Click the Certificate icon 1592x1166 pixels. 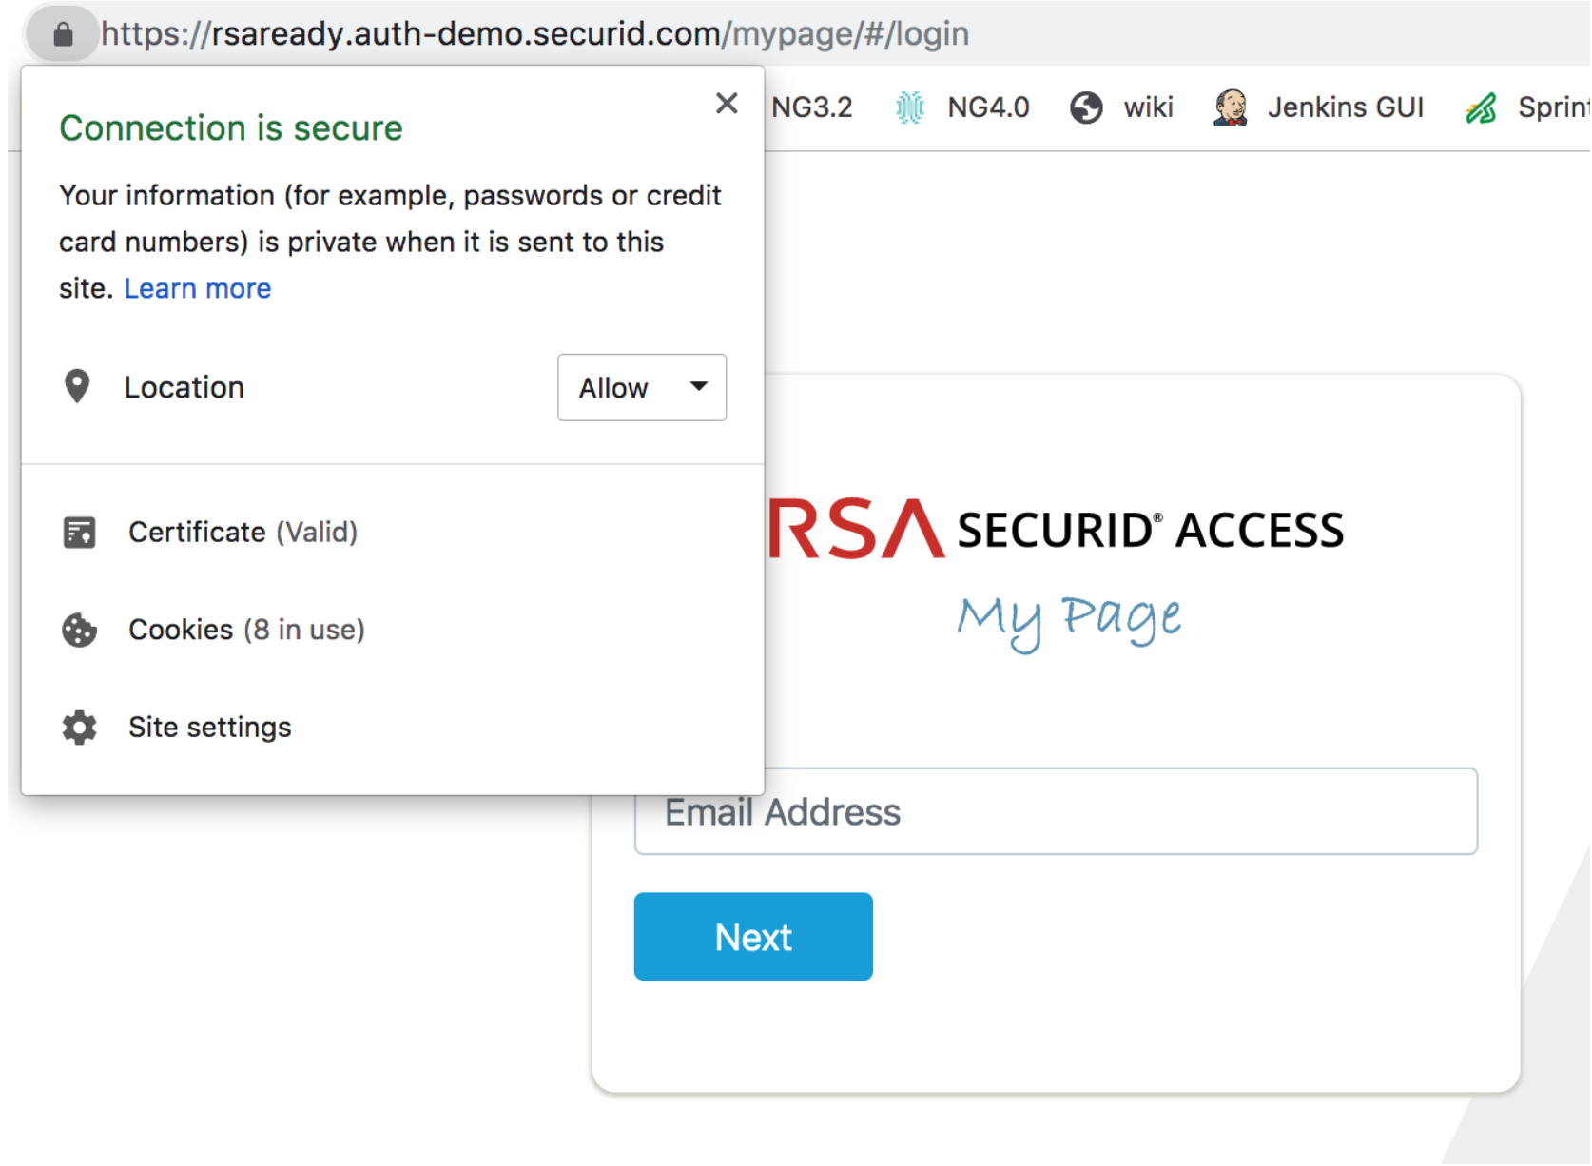click(x=80, y=533)
